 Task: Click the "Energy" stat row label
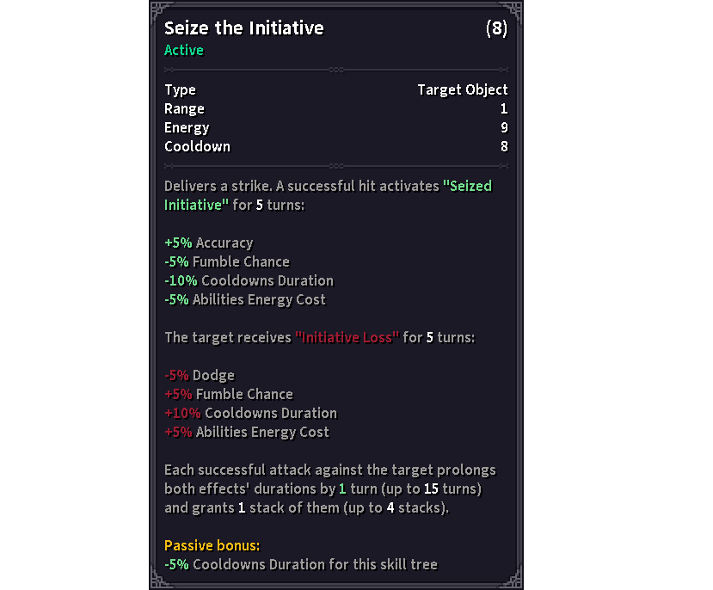(x=187, y=127)
